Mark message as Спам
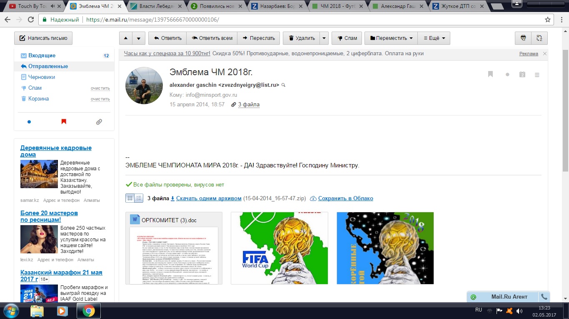The width and height of the screenshot is (569, 319). [x=347, y=38]
